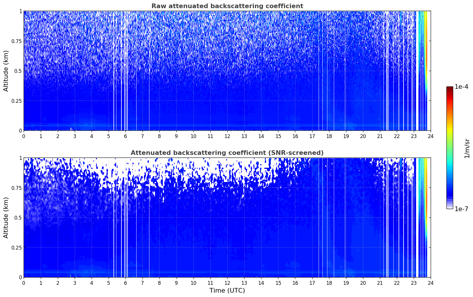Click the "6" time tick under the SNR-screened plot
Viewport: 473px width, 297px height.
(125, 283)
